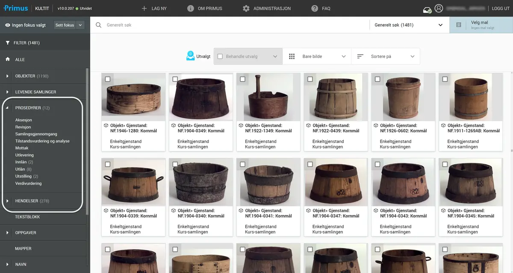Open the cloud sync status icon
Screen dimensions: 513x273
click(427, 10)
